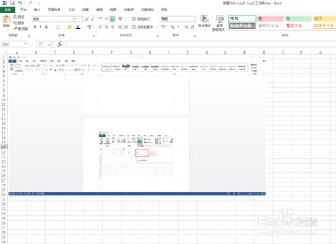The width and height of the screenshot is (336, 244).
Task: Toggle middle vertical alignment
Action: (106, 19)
